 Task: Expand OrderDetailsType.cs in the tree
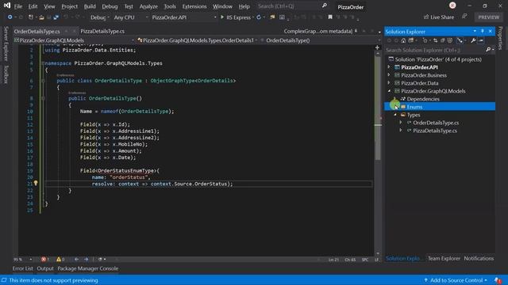[401, 123]
